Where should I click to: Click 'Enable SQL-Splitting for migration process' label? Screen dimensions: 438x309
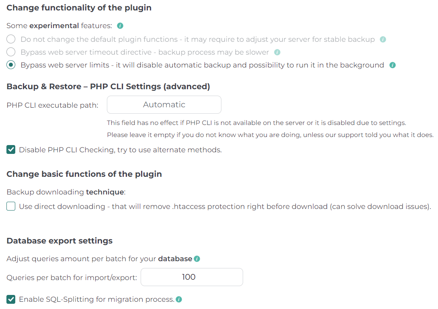(x=97, y=299)
